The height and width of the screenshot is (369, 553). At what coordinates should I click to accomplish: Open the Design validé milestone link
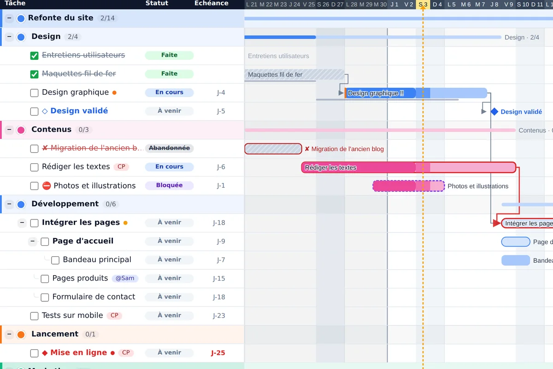click(79, 111)
